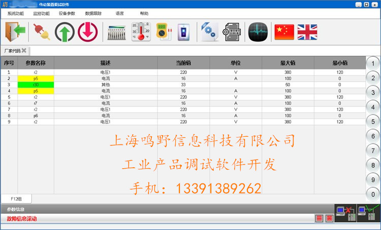Click the plug connect icon
The width and height of the screenshot is (381, 230).
(42, 32)
